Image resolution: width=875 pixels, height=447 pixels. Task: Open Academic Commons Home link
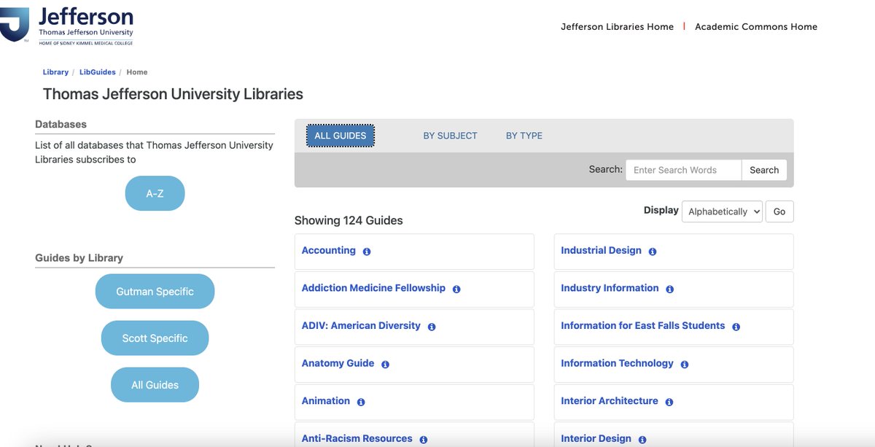click(756, 27)
